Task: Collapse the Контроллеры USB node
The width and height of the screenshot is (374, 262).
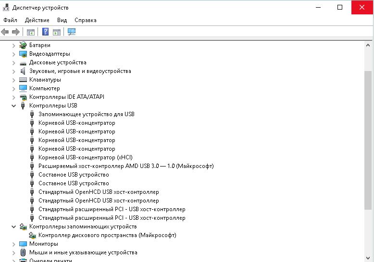Action: tap(14, 106)
